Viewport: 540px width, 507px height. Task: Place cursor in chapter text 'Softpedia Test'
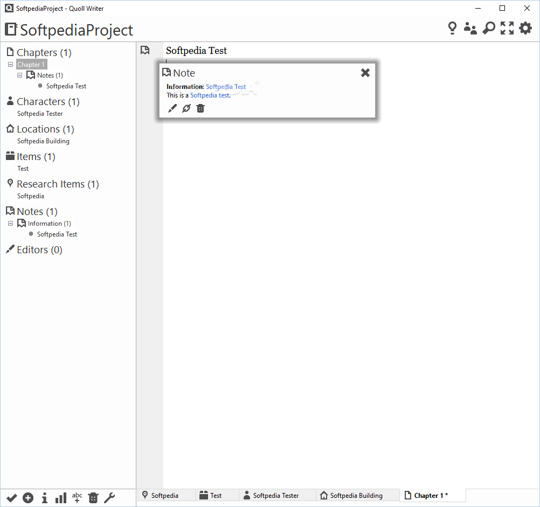(196, 51)
